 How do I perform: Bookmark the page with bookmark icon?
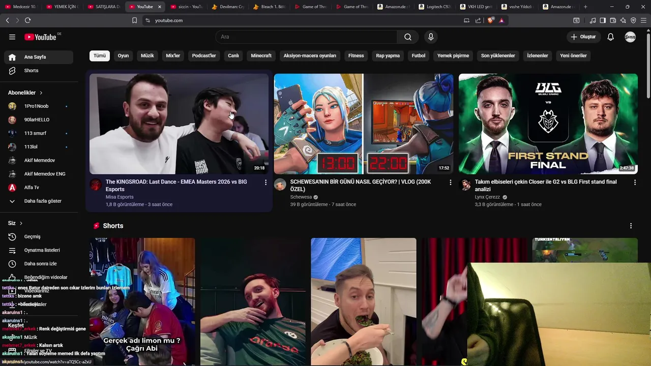click(x=134, y=20)
